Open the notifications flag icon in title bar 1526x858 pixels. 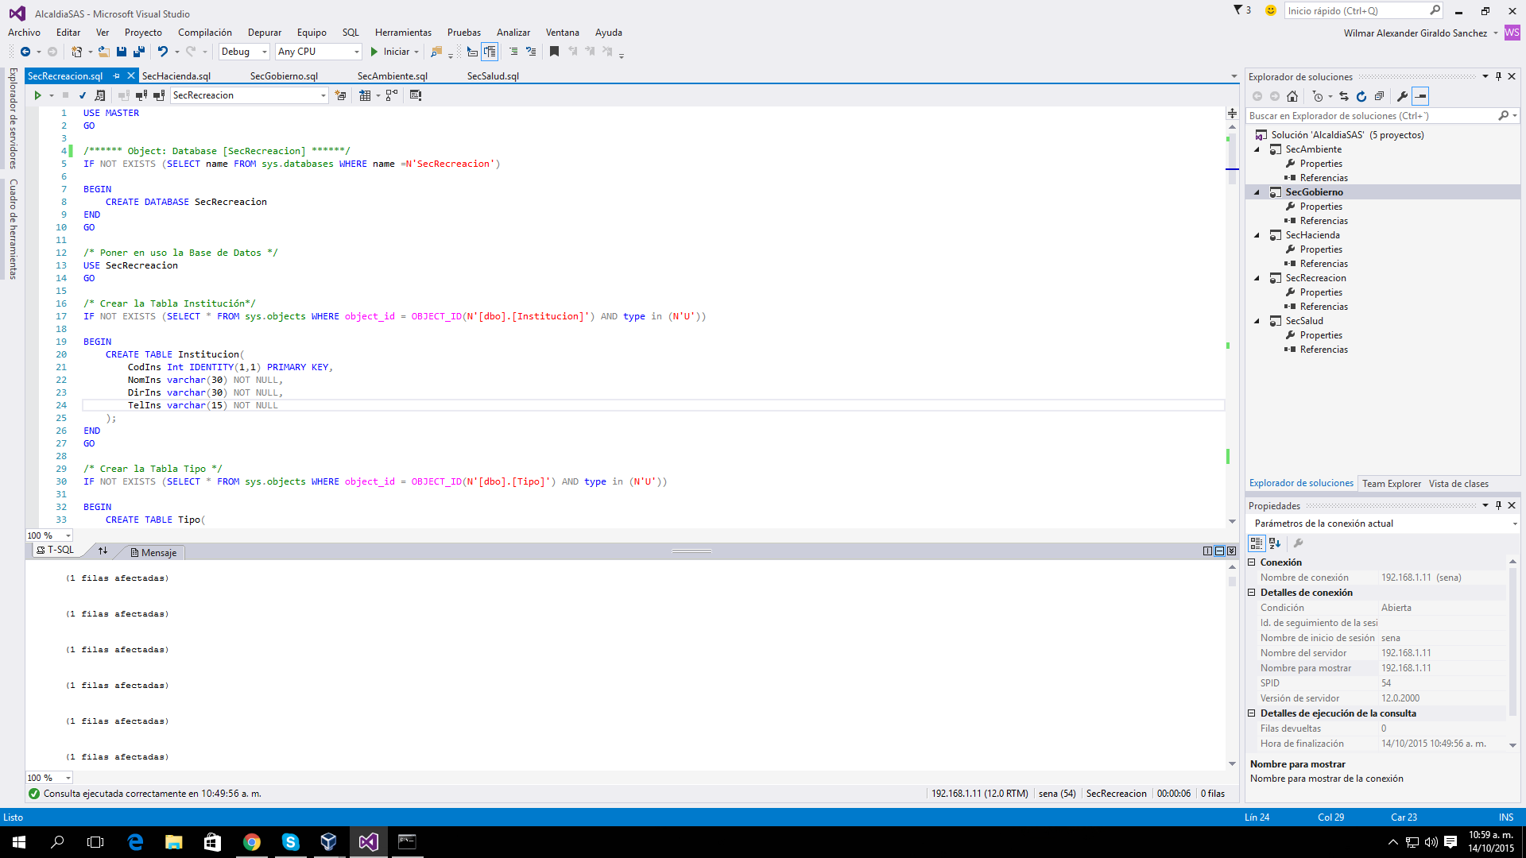point(1238,10)
